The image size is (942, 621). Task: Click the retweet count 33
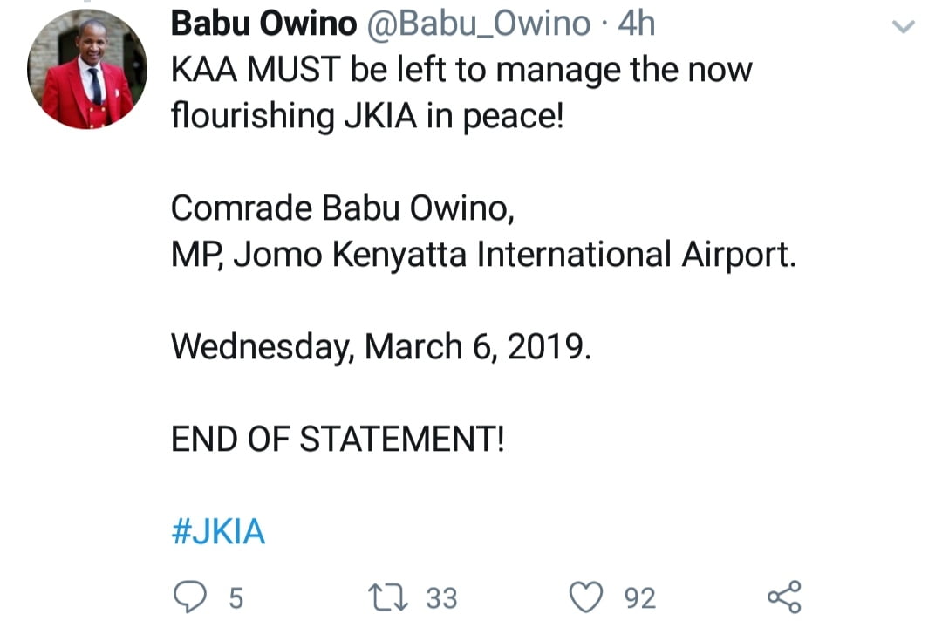(441, 597)
